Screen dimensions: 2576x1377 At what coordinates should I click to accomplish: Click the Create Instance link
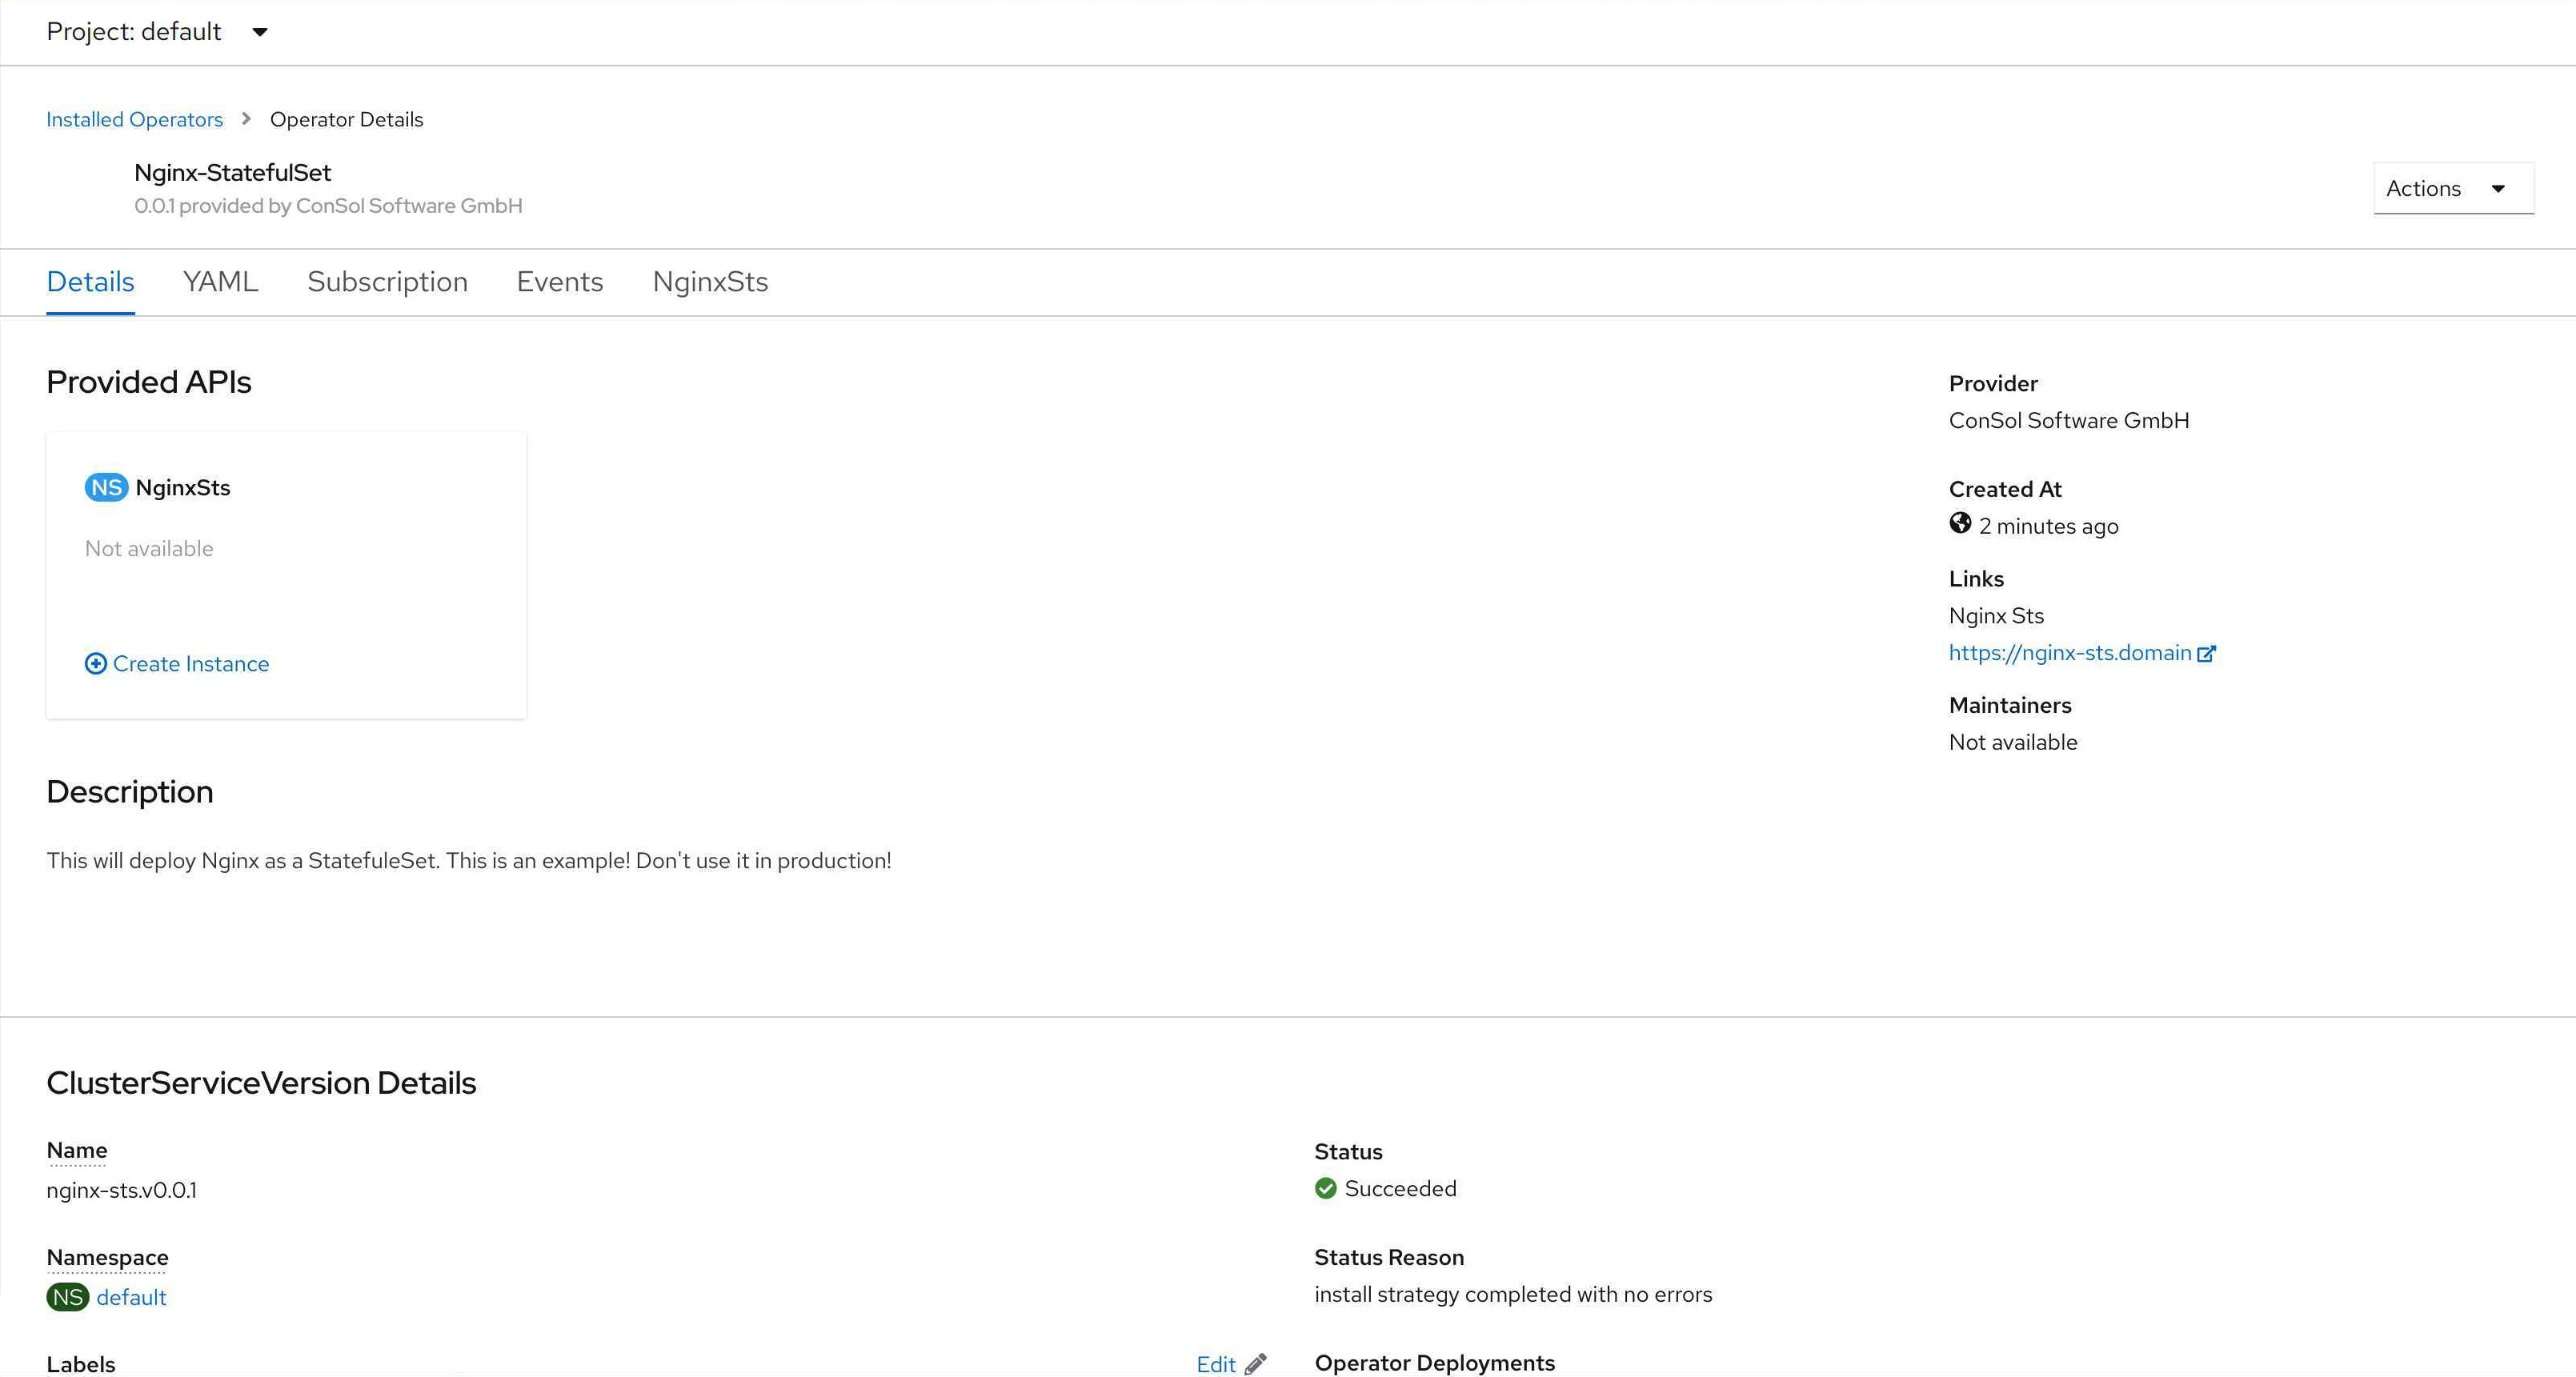[x=190, y=664]
